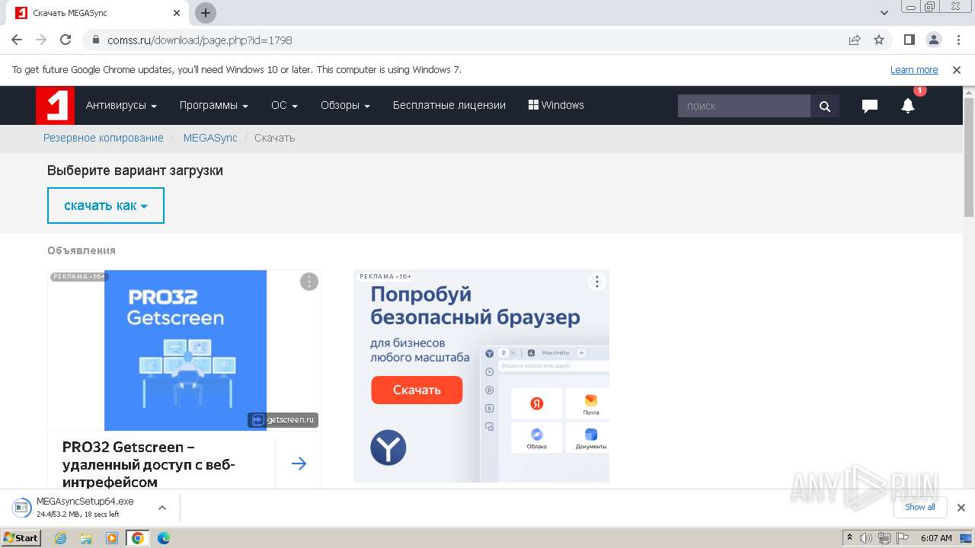Expand the MEGAsyncSetup64.exe download options

(x=162, y=508)
